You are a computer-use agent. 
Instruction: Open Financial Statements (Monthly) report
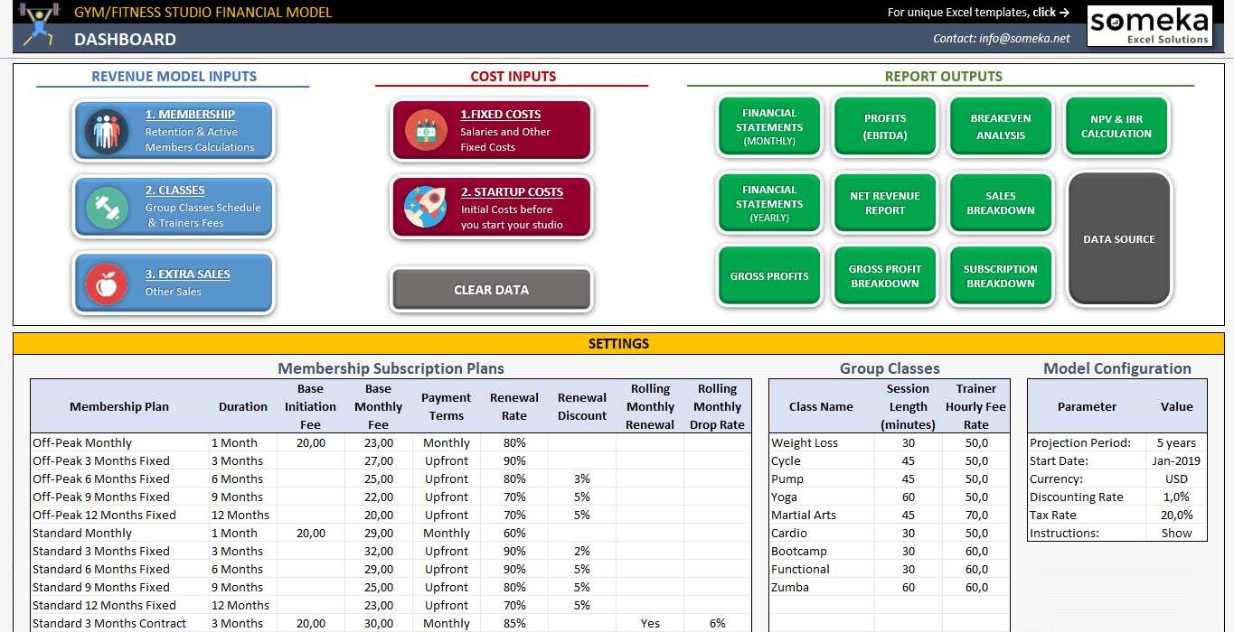pyautogui.click(x=769, y=126)
